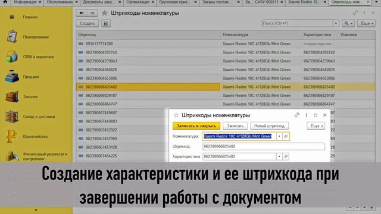Click barcode icon in row 862390064202742
The width and height of the screenshot is (381, 214).
[x=81, y=52]
